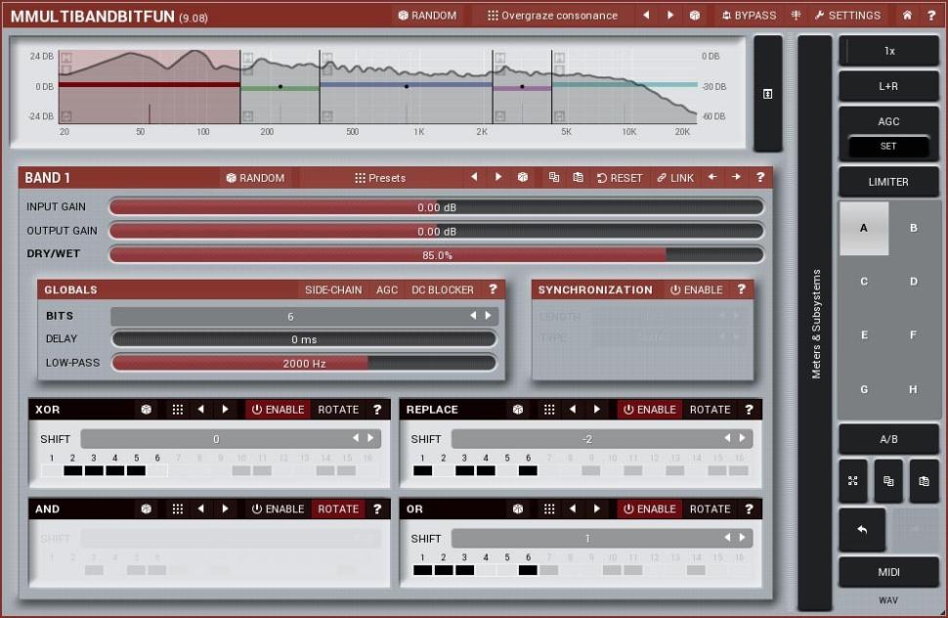
Task: Expand the Meters & Subsystems panel
Action: [x=815, y=323]
